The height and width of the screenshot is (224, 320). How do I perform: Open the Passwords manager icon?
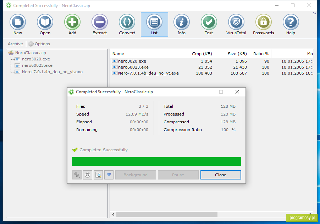[x=264, y=22]
